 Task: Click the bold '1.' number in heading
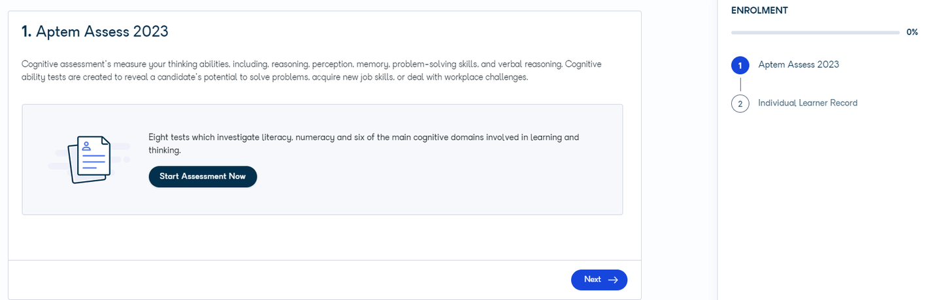point(27,31)
